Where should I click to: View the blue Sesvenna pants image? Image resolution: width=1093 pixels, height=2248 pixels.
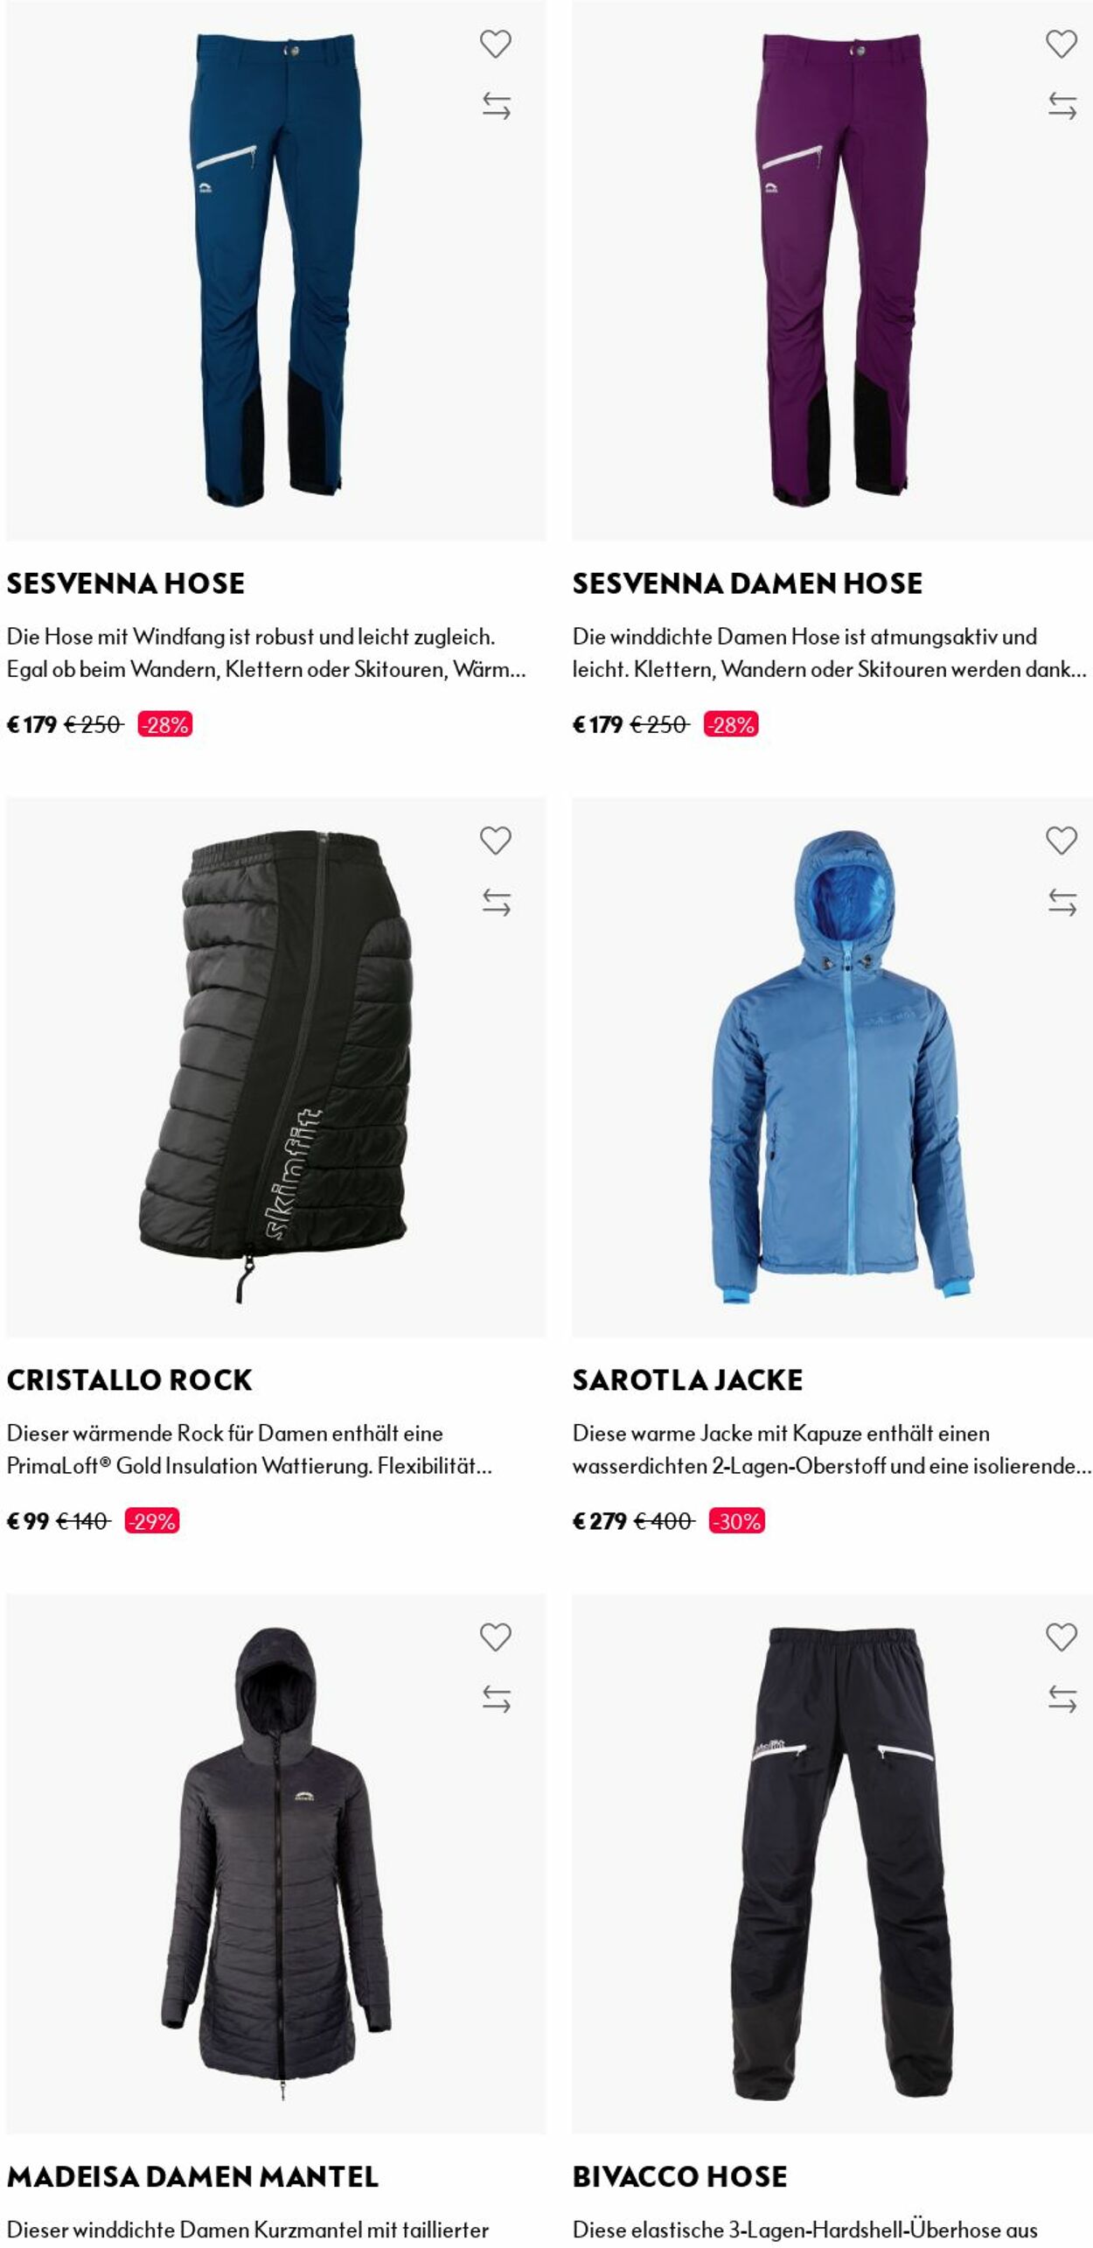coord(276,270)
